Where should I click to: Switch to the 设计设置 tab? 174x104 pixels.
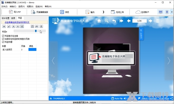tap(6, 18)
